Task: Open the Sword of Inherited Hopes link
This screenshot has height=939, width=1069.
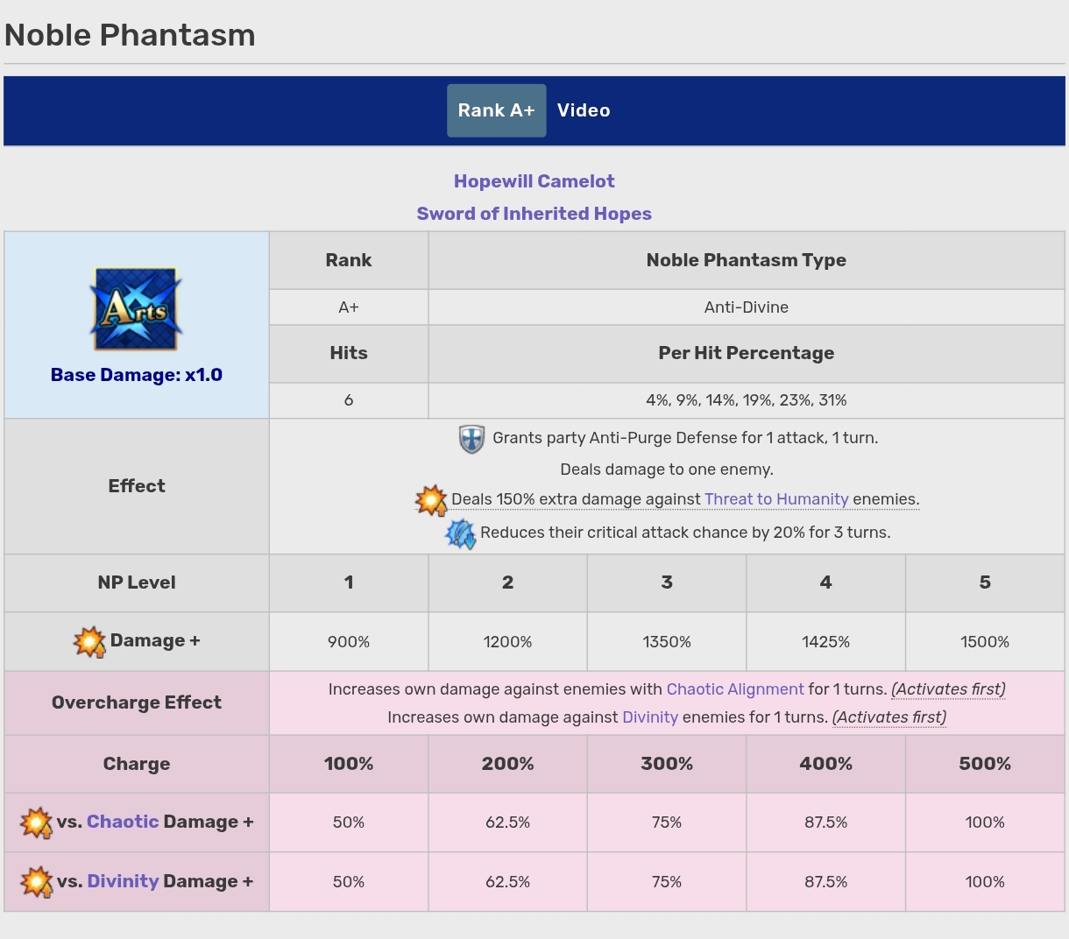Action: [x=534, y=214]
